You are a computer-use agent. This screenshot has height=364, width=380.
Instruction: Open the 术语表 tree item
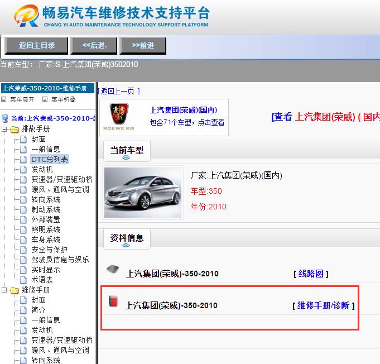(42, 280)
